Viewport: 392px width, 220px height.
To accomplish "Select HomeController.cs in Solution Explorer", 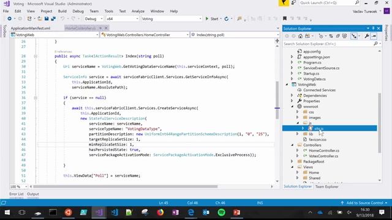I will click(x=324, y=150).
